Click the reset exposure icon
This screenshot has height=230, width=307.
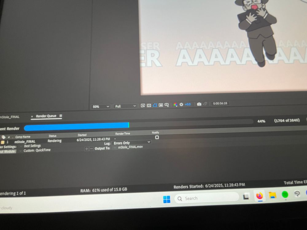pos(181,105)
